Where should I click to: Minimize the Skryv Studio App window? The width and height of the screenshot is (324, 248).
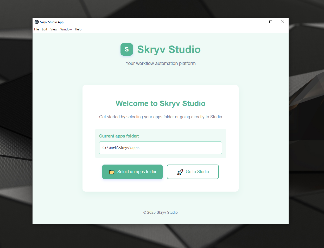click(x=259, y=22)
